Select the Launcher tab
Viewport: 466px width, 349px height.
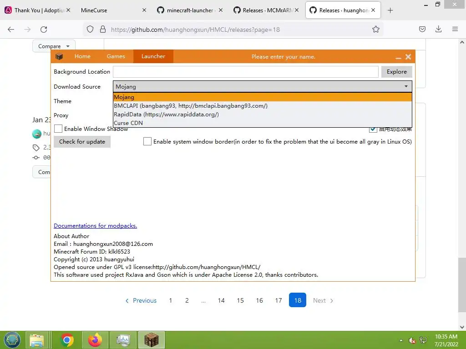click(153, 56)
